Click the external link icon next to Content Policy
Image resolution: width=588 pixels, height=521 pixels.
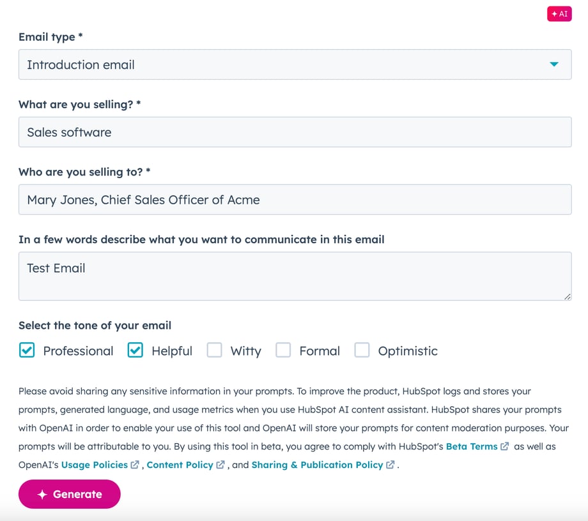coord(220,465)
